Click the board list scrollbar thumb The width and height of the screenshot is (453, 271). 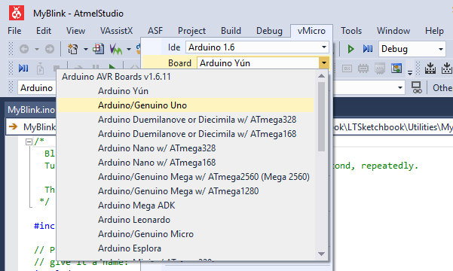(x=321, y=117)
